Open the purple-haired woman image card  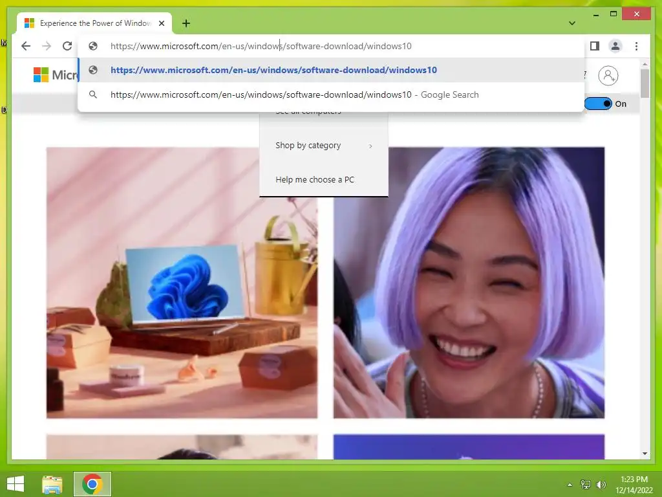pyautogui.click(x=469, y=283)
